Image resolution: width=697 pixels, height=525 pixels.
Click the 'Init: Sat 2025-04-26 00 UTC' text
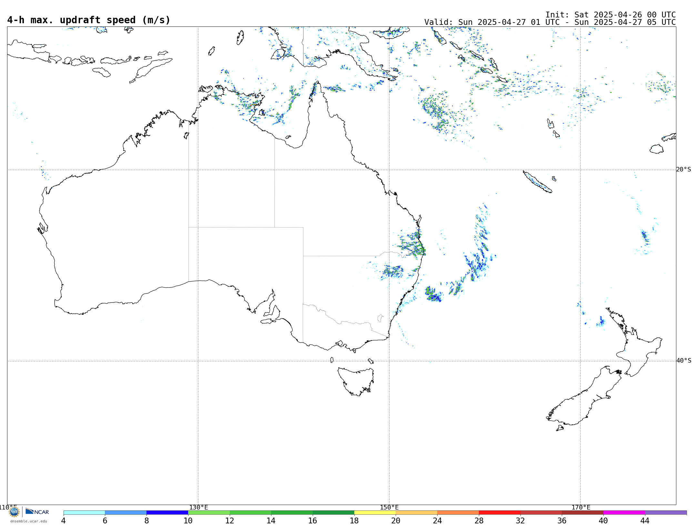[611, 15]
